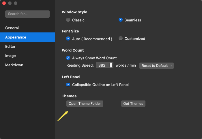Screen dimensions: 202x139
Task: Open the Markdown preferences section
Action: 14,65
